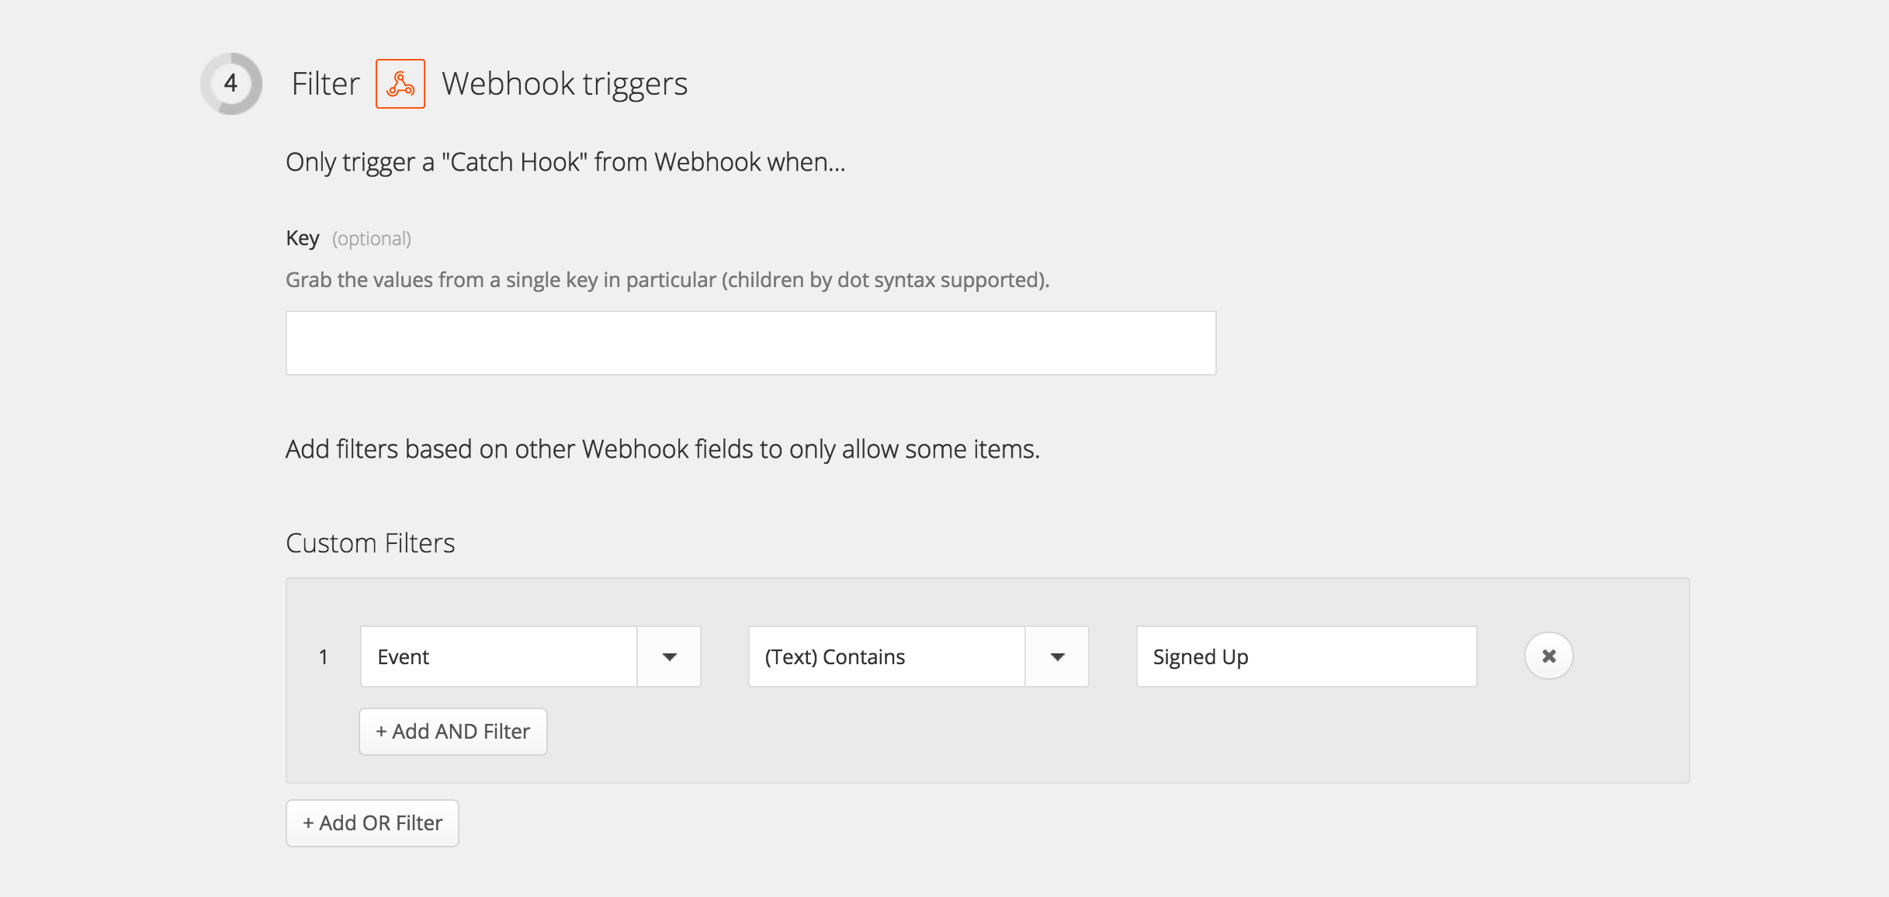
Task: Click filter row number 1 label
Action: point(323,657)
